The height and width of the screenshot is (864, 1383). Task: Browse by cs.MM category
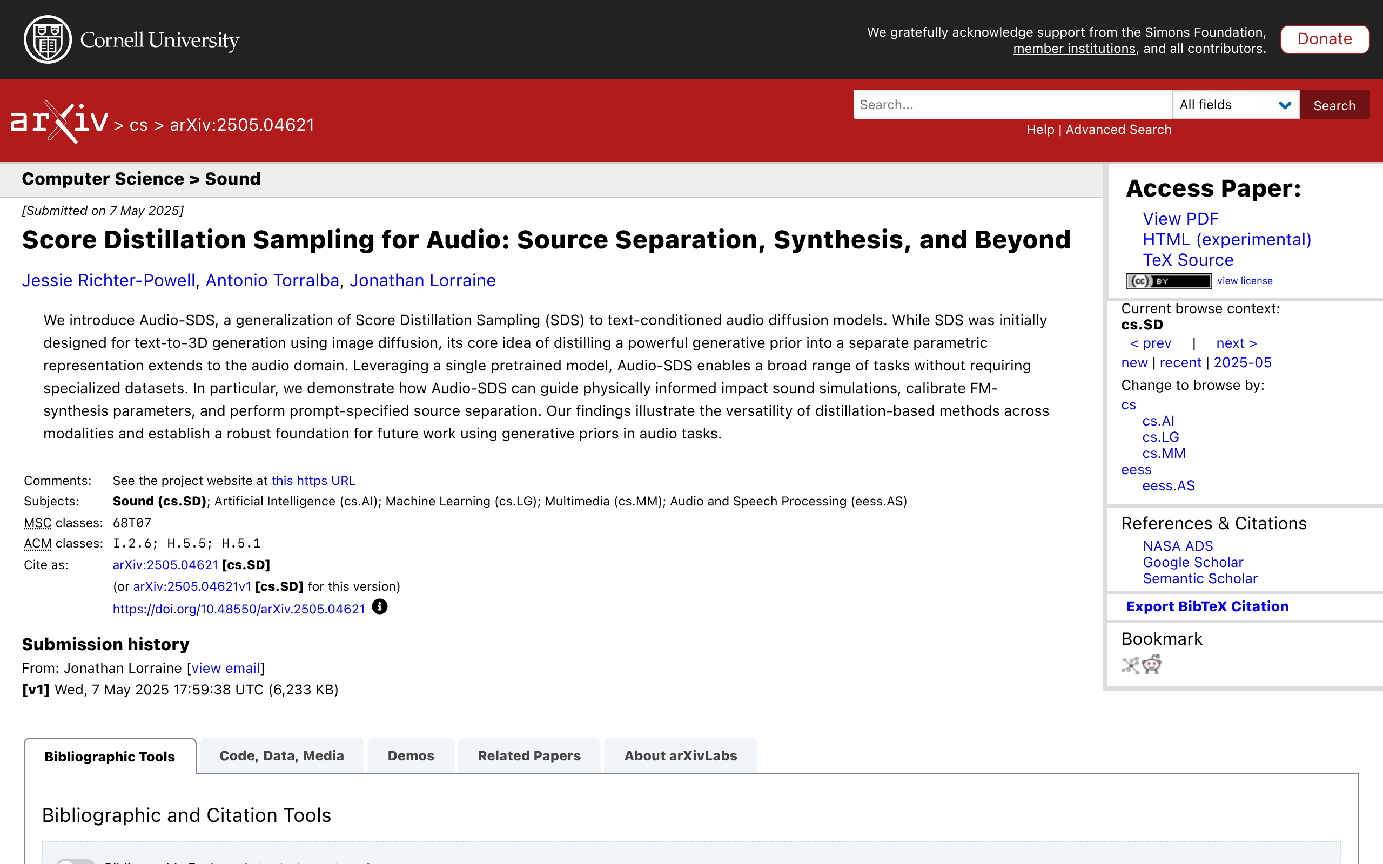1164,454
